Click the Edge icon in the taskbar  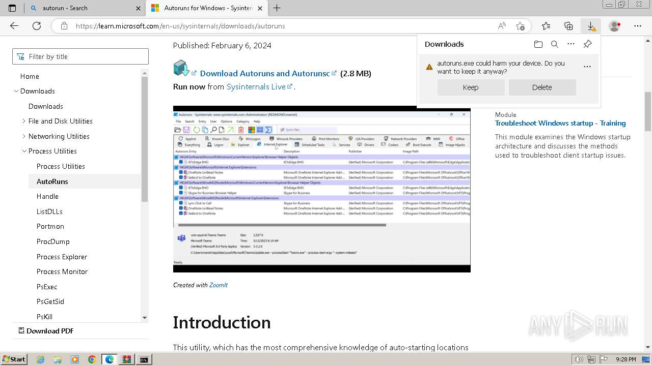pos(109,359)
